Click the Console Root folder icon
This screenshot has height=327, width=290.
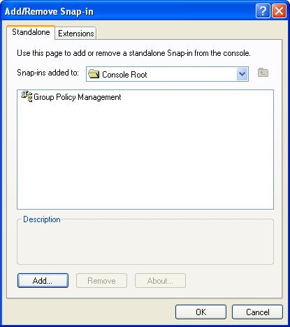click(x=94, y=74)
